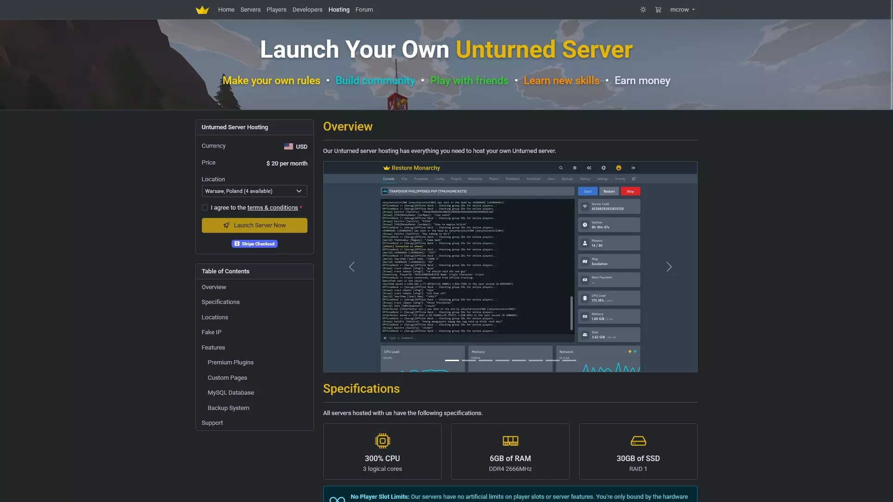Click the 'Specifications' section heading
The height and width of the screenshot is (502, 893).
coord(361,389)
